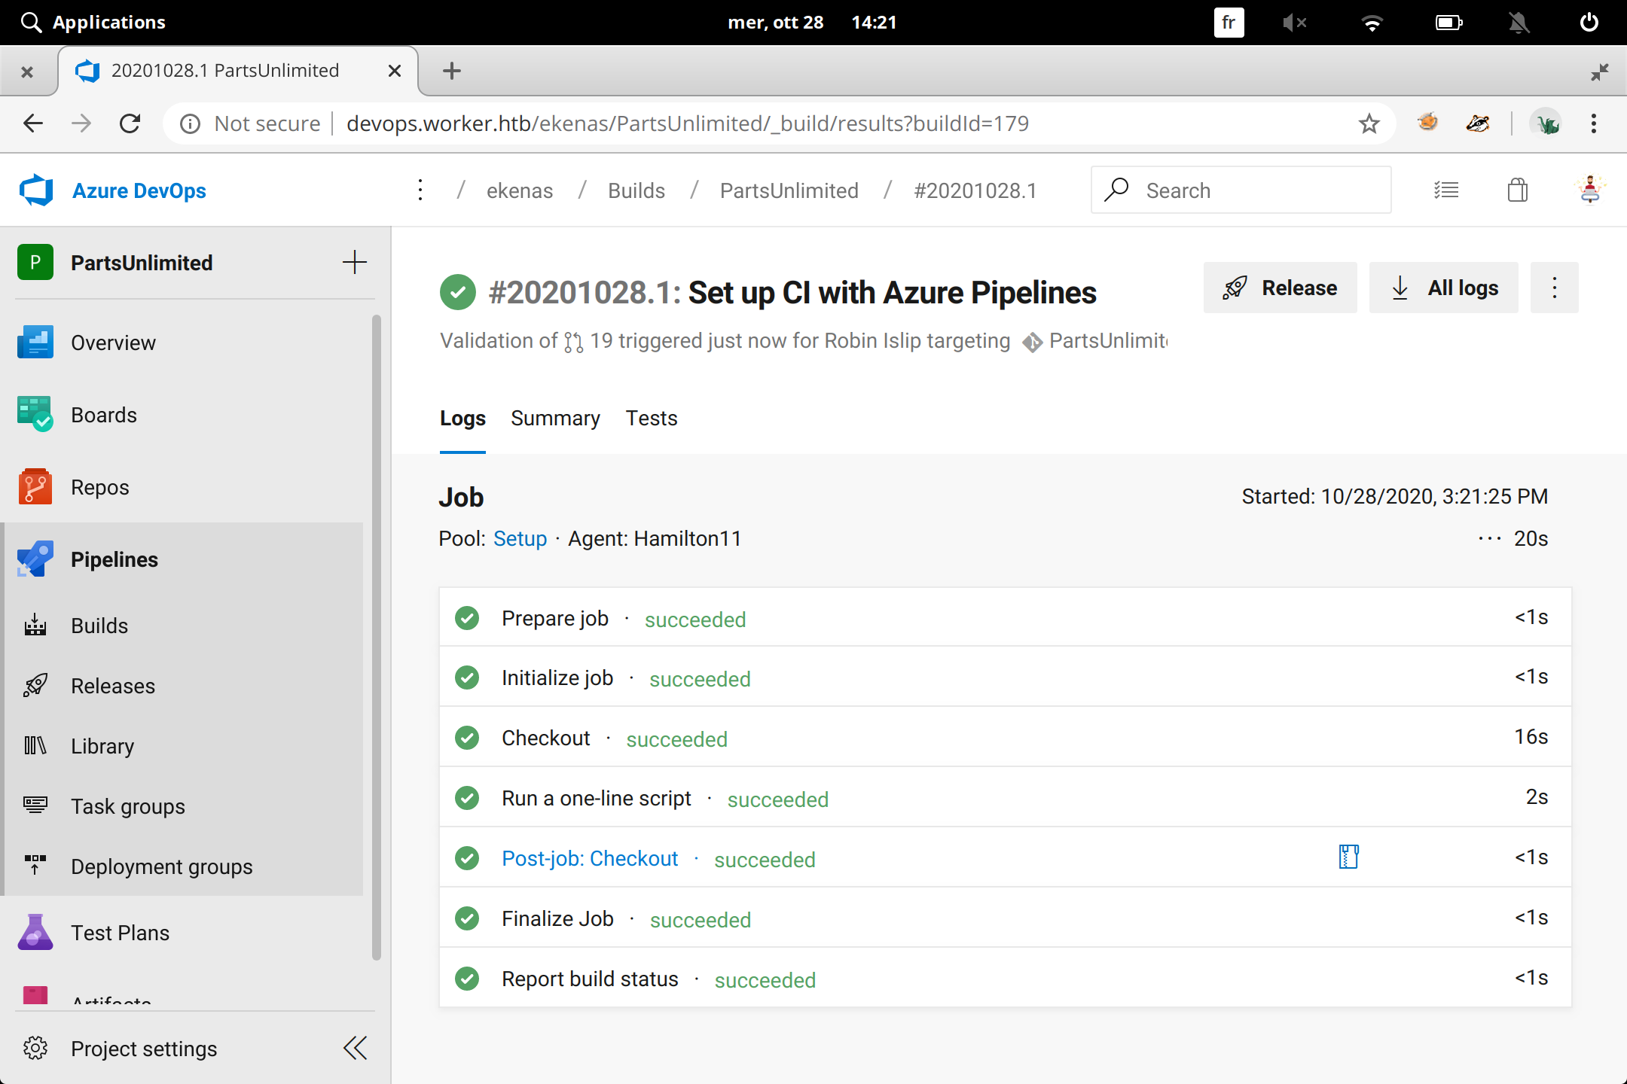Switch to the Tests tab

pos(652,419)
